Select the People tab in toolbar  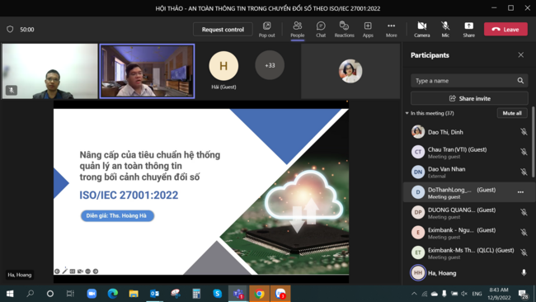[x=298, y=30]
